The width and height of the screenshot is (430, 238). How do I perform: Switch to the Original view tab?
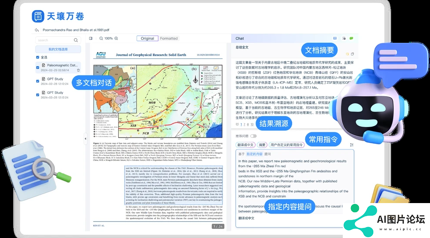coord(147,38)
